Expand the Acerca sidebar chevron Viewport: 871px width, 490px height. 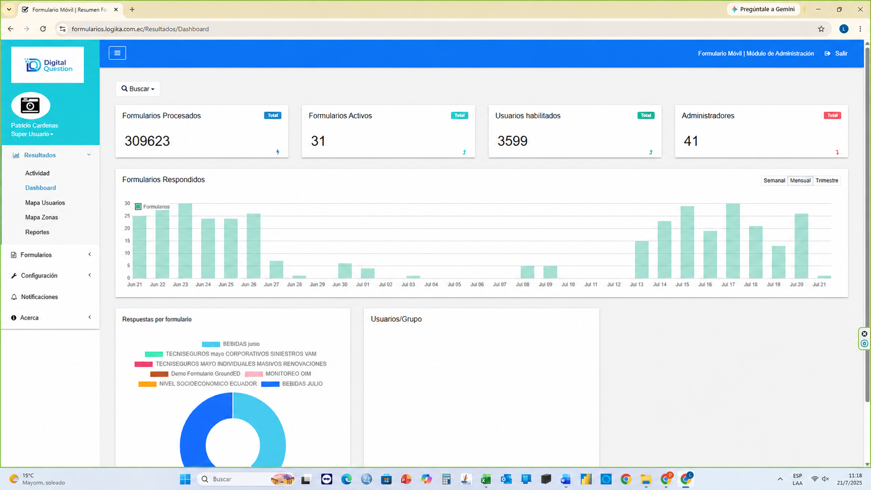point(90,318)
